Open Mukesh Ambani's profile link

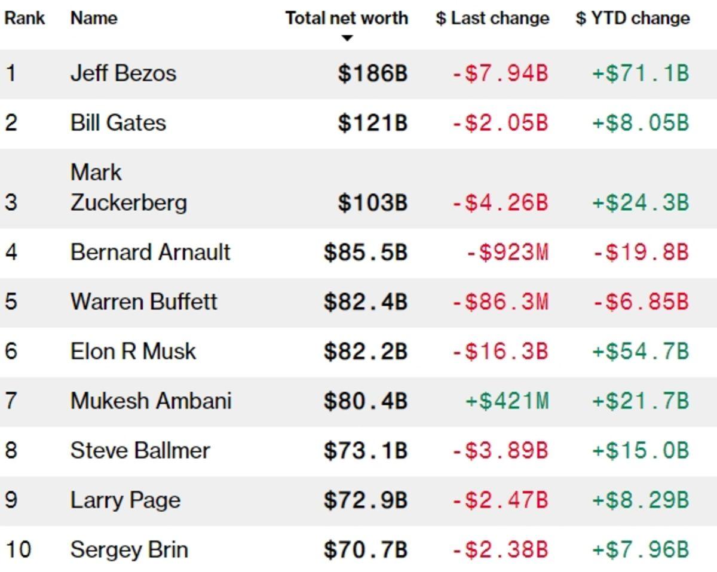pyautogui.click(x=151, y=401)
